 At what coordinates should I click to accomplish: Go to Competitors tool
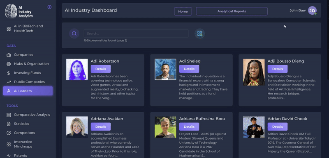[28, 133]
